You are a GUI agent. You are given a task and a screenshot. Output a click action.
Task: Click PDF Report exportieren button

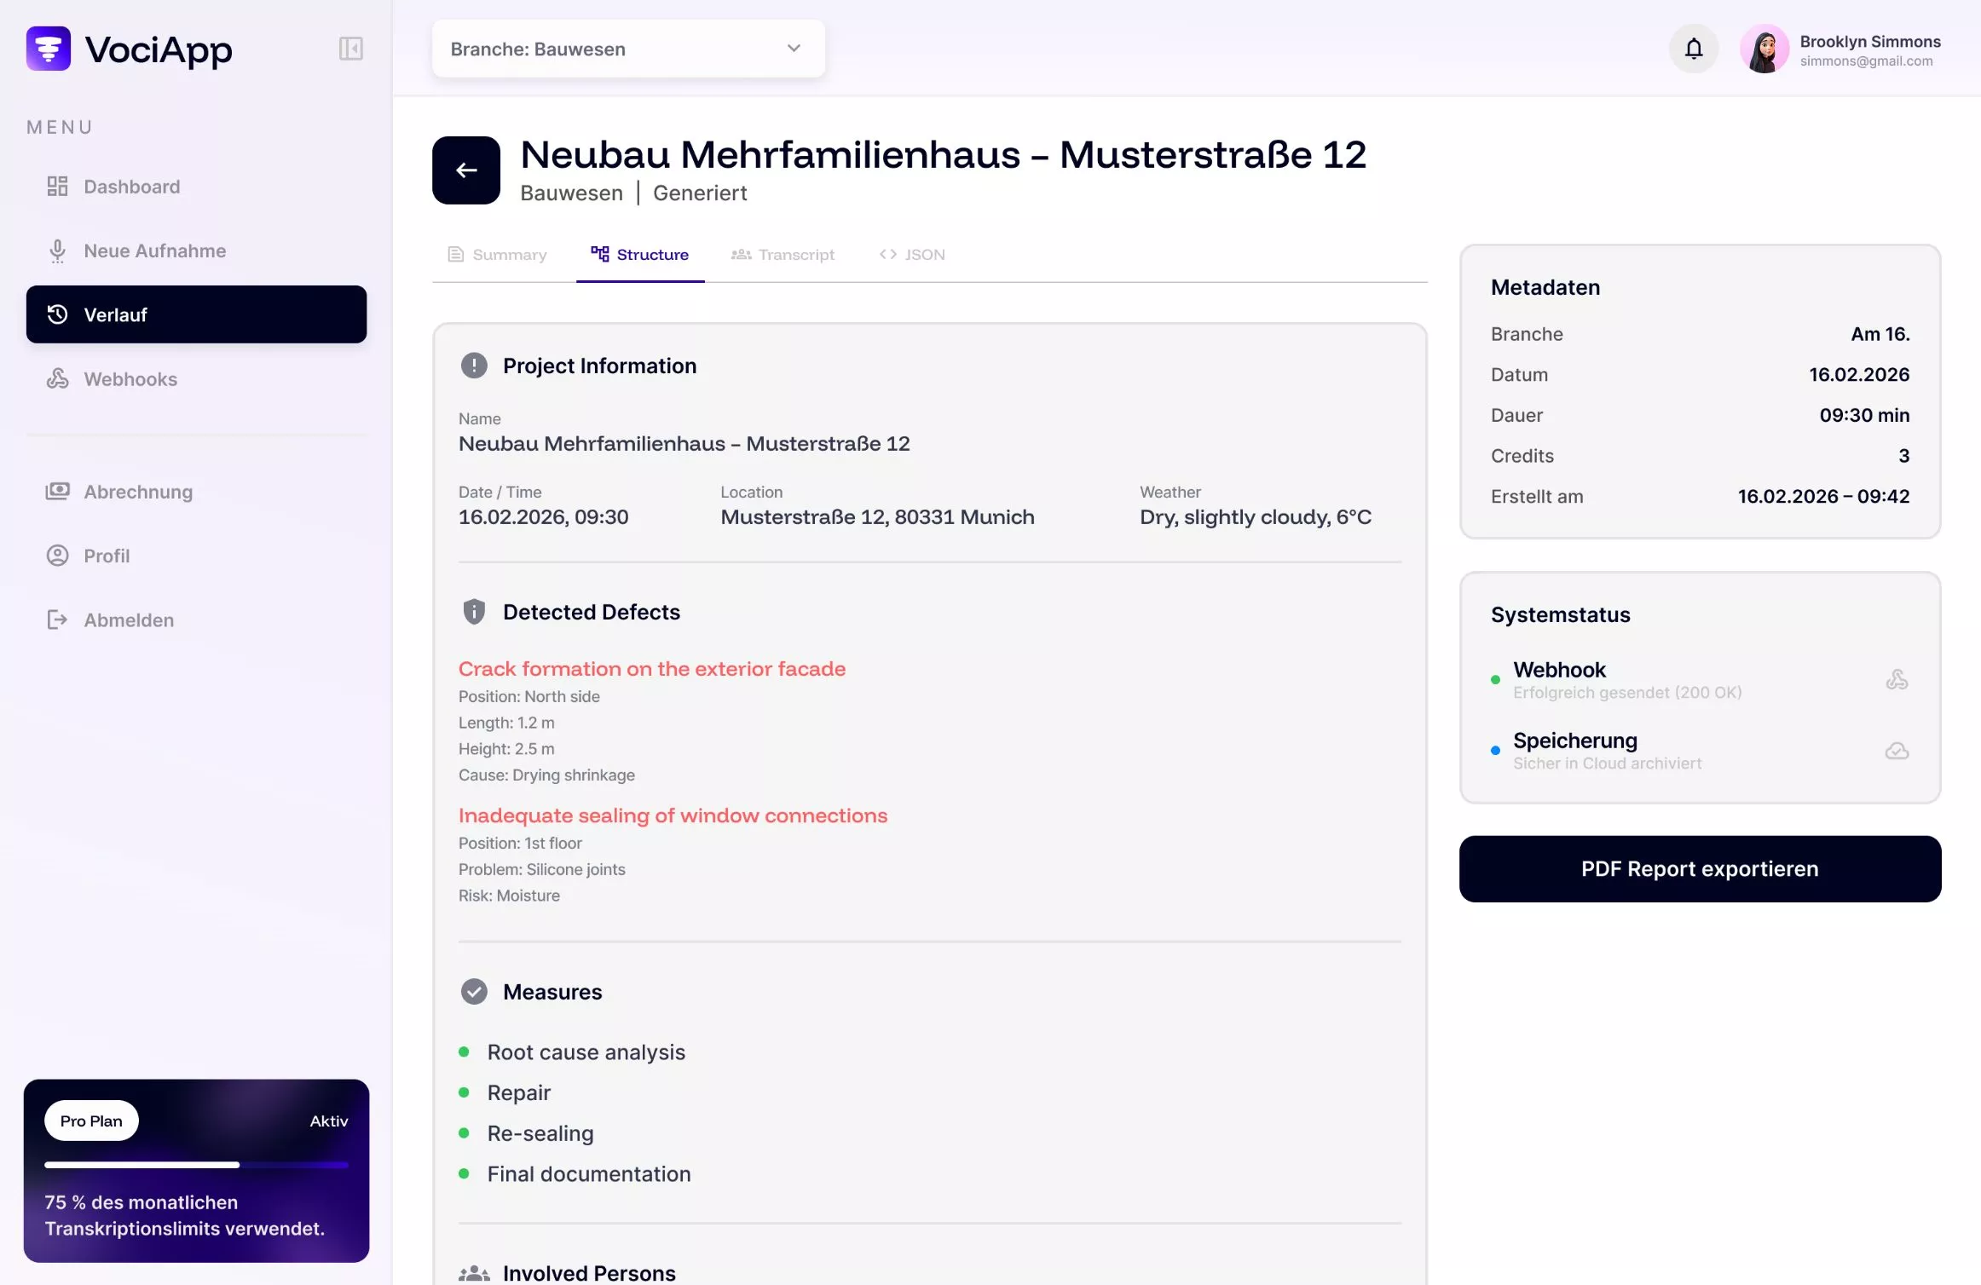pos(1700,869)
